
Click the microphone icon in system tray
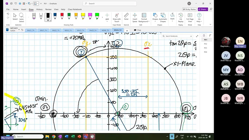click(172, 137)
